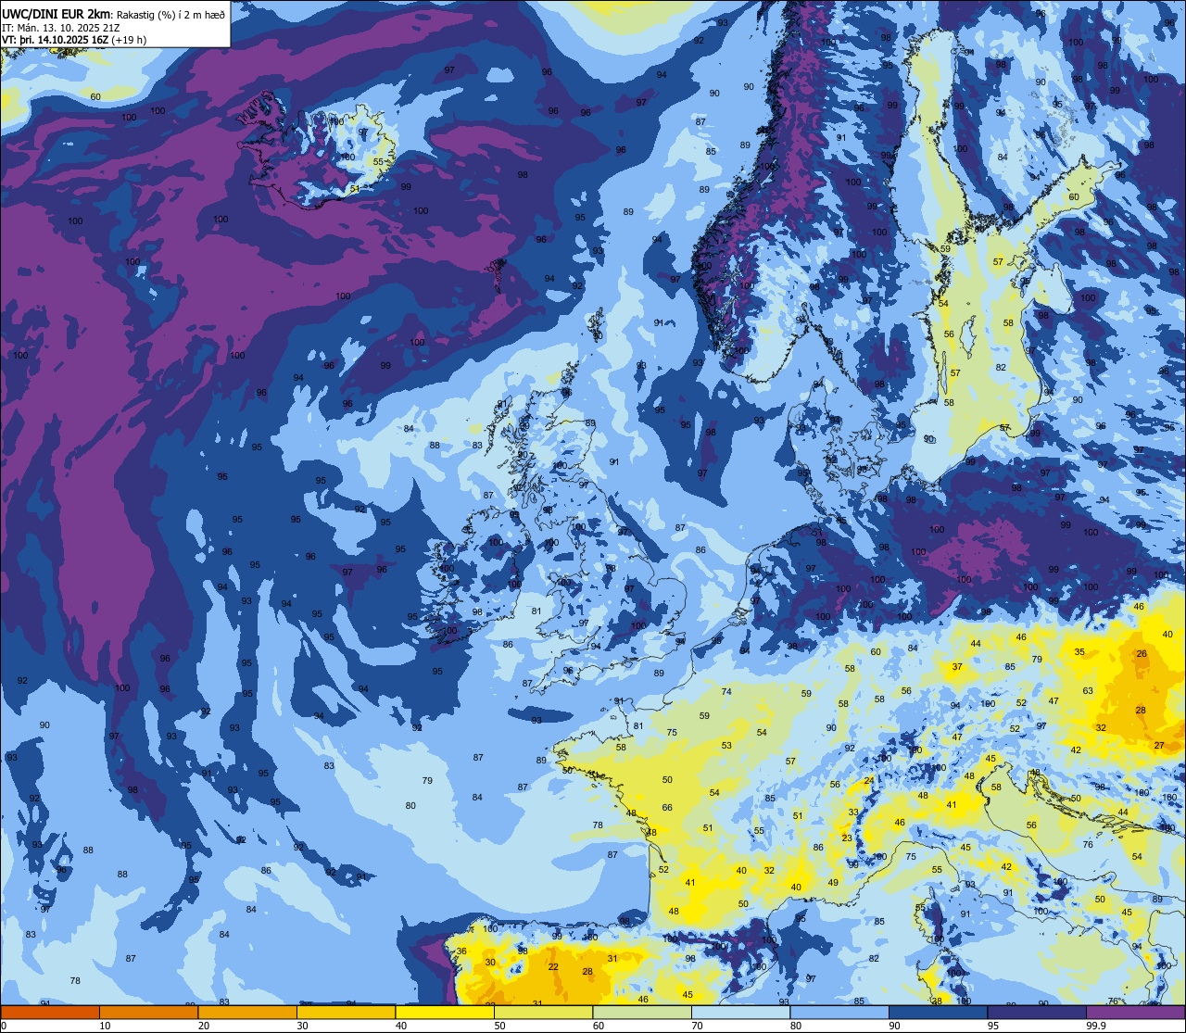Click the legend color block between 60 and 70
Image resolution: width=1186 pixels, height=1033 pixels.
[x=642, y=1013]
